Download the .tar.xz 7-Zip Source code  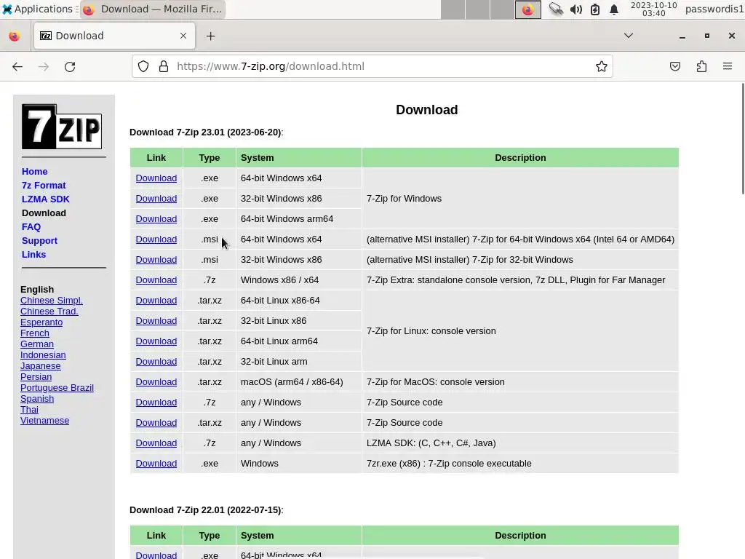pos(156,423)
